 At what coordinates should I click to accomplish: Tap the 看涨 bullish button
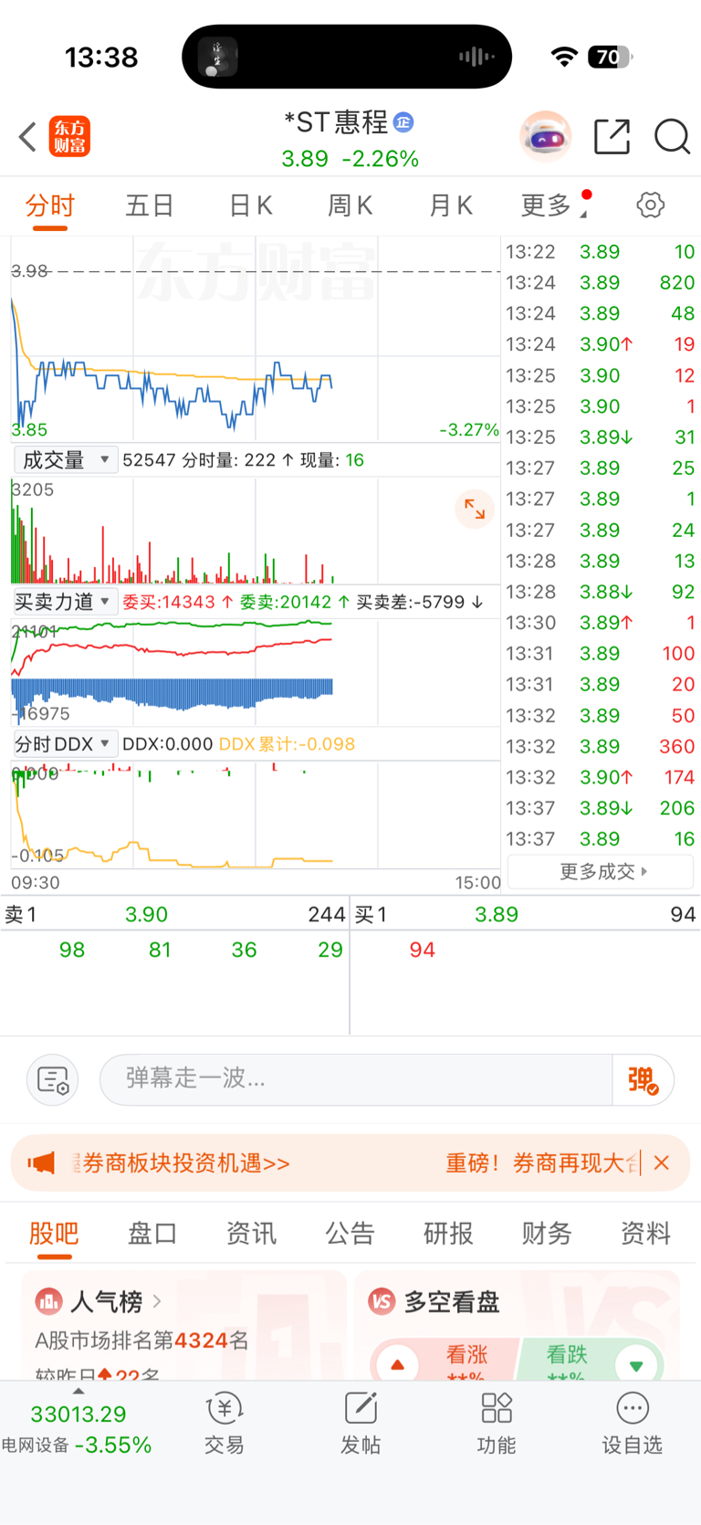[466, 1354]
